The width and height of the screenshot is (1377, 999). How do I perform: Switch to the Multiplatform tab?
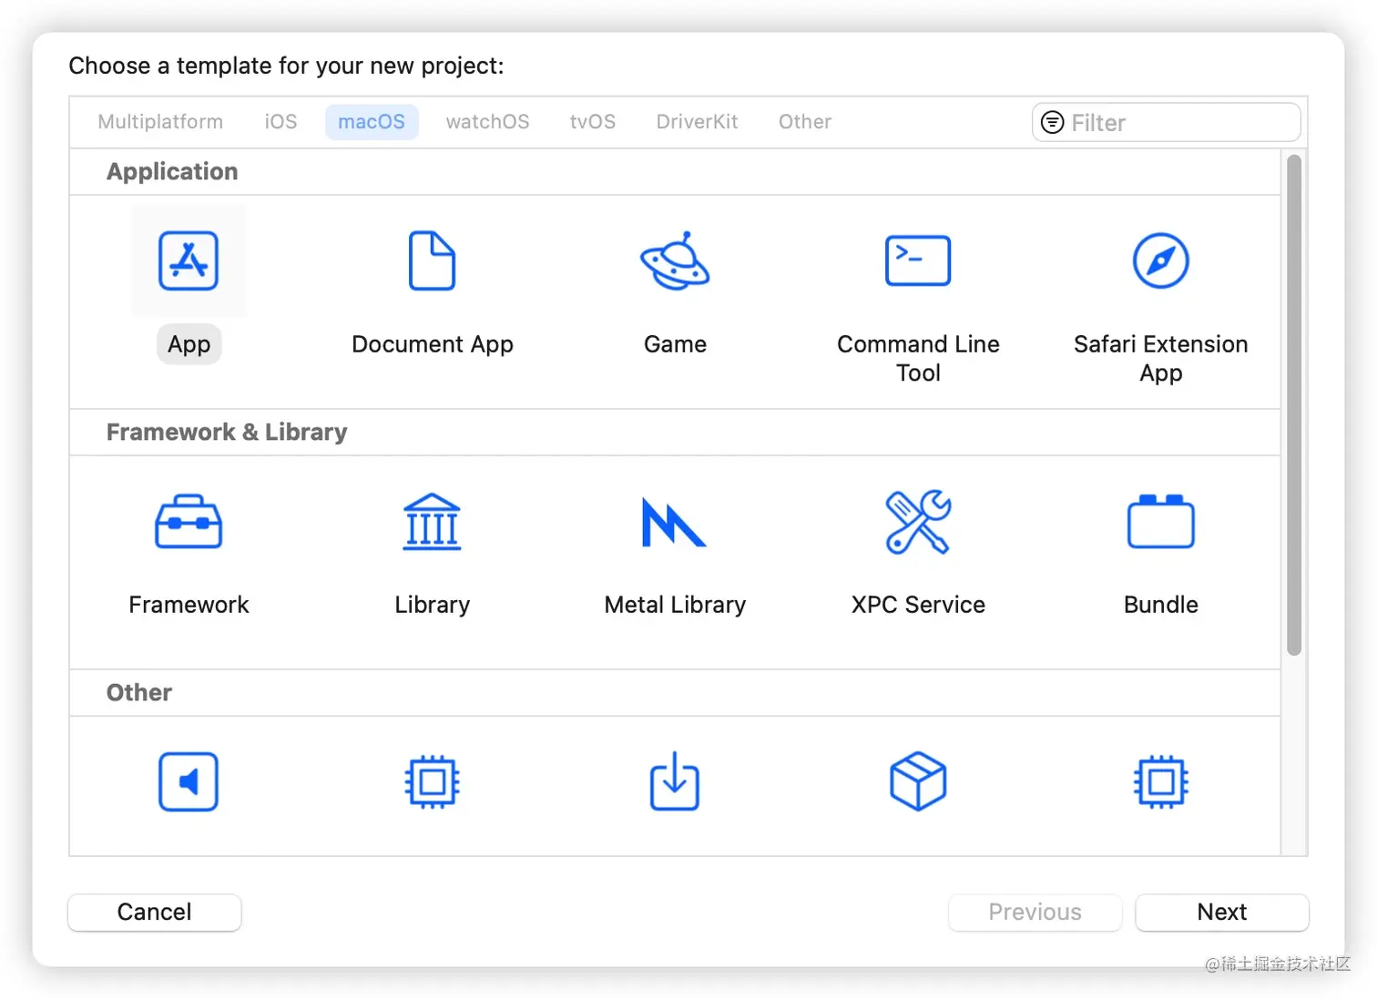point(160,122)
